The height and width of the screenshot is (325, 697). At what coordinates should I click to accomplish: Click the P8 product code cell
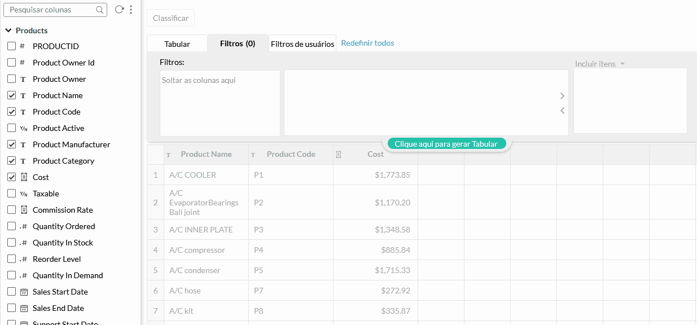291,311
